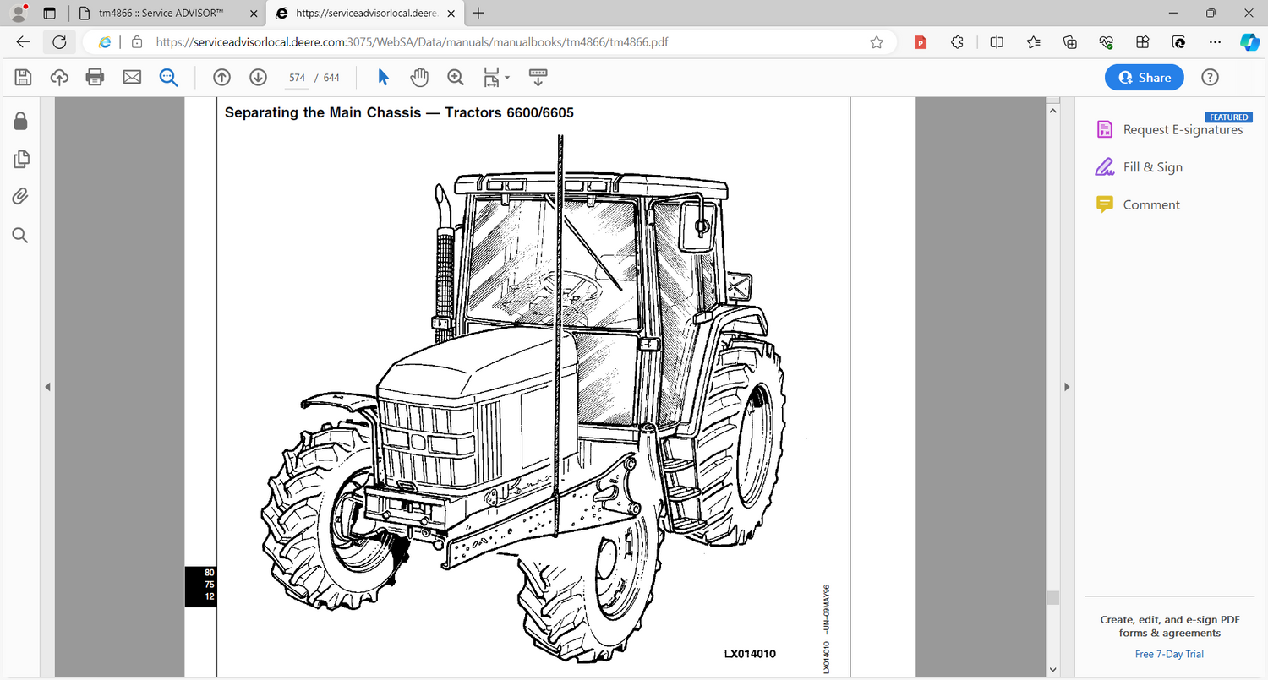This screenshot has height=680, width=1268.
Task: Print the document using the printer icon
Action: [95, 78]
